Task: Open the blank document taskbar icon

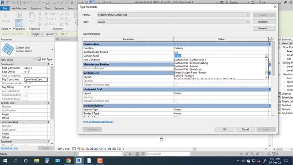Action: 89,161
